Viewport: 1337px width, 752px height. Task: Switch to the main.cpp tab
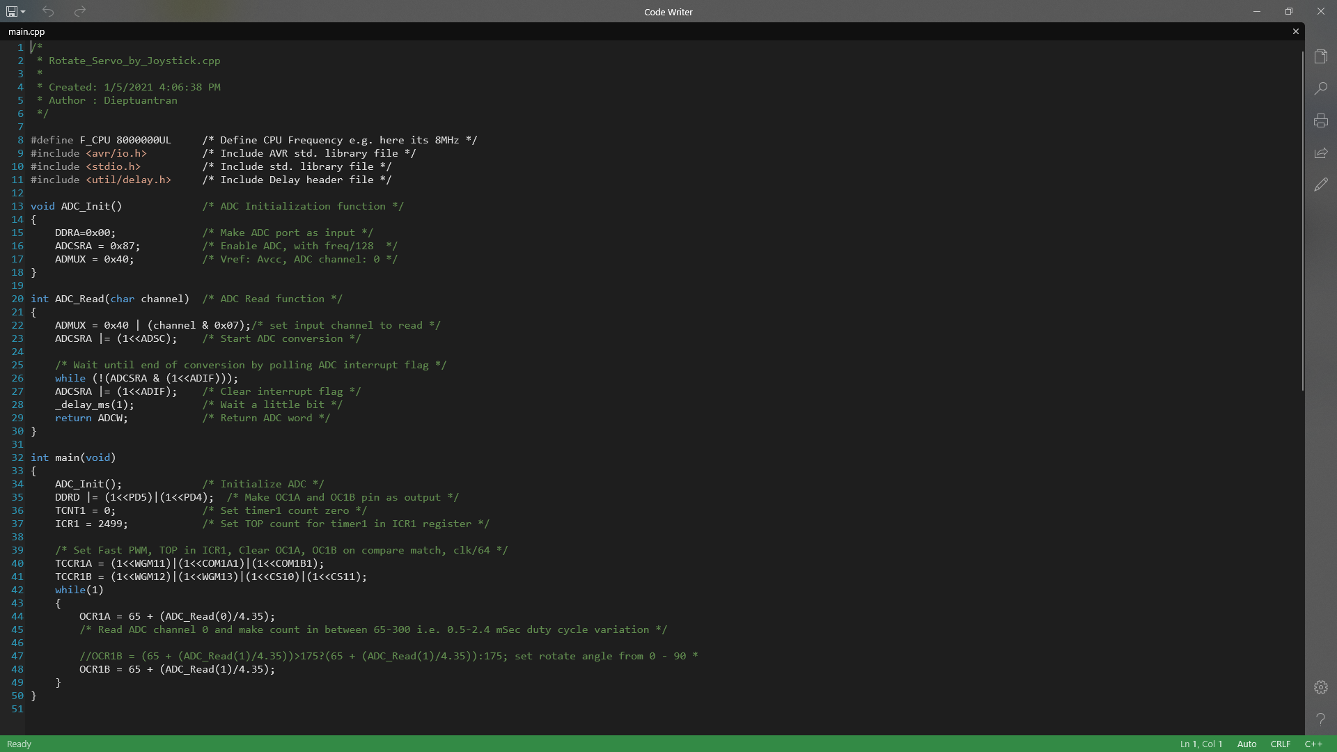click(26, 31)
